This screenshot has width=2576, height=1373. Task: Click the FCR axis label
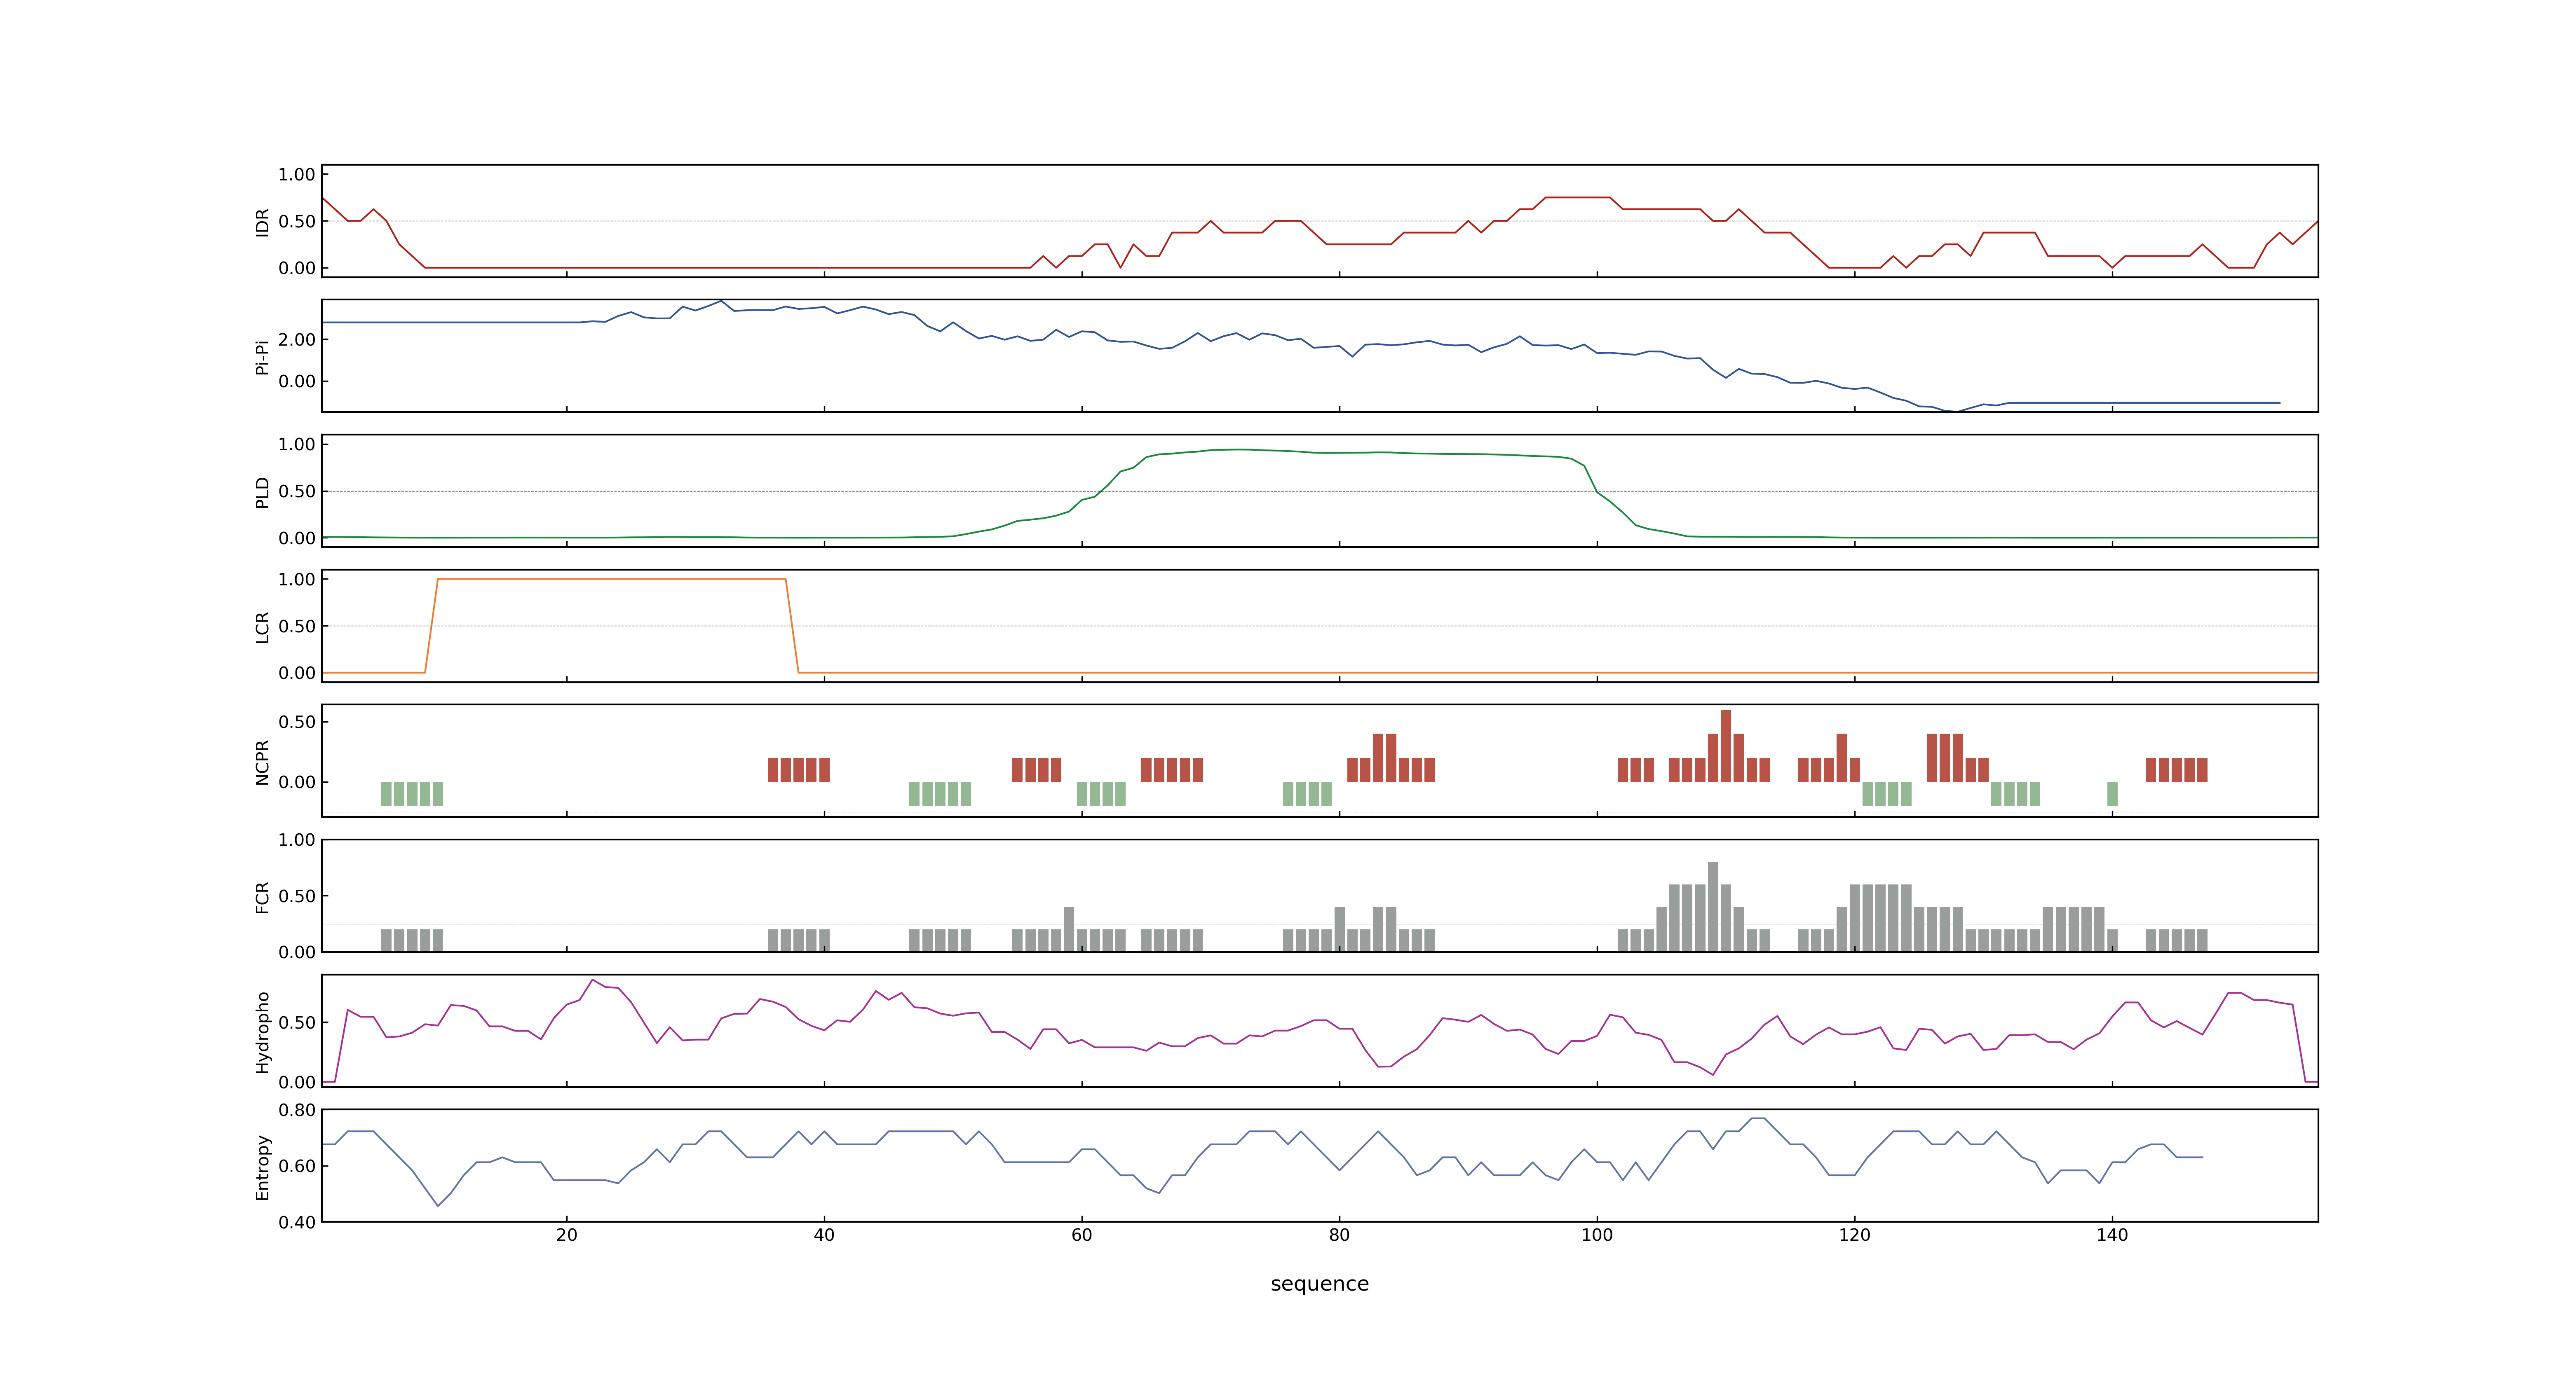tap(262, 896)
